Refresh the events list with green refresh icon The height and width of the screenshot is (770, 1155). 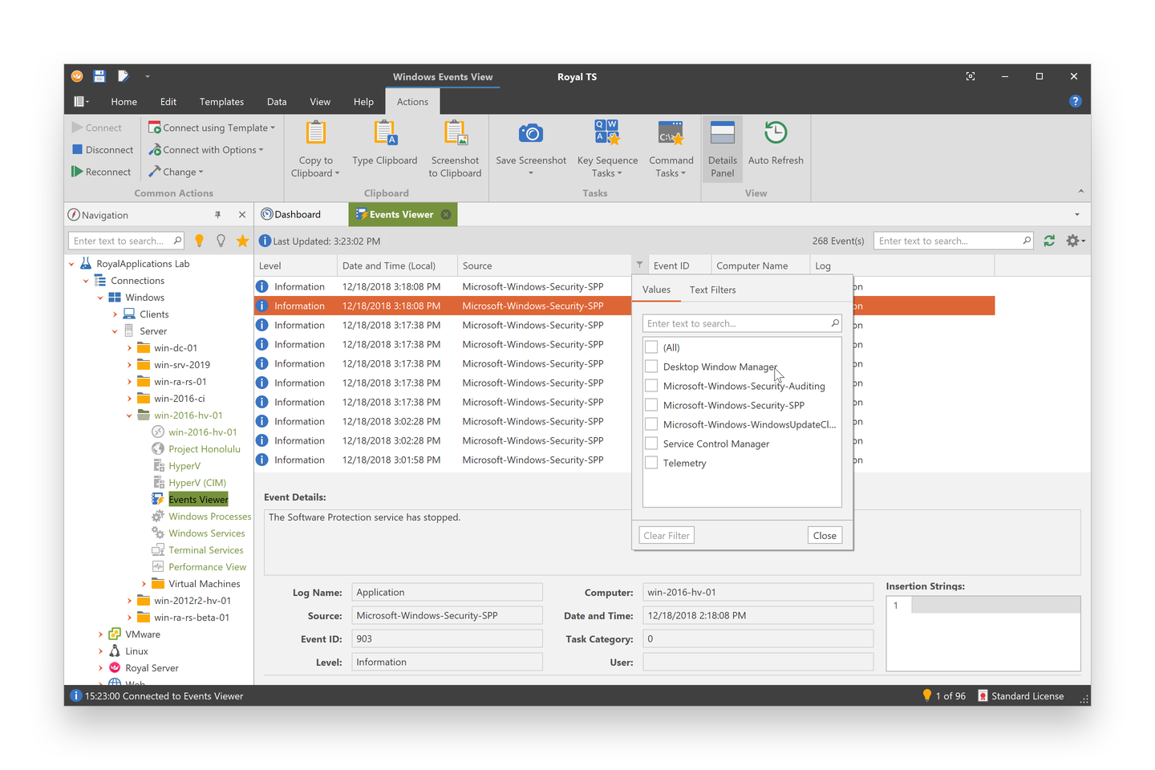(x=1049, y=240)
